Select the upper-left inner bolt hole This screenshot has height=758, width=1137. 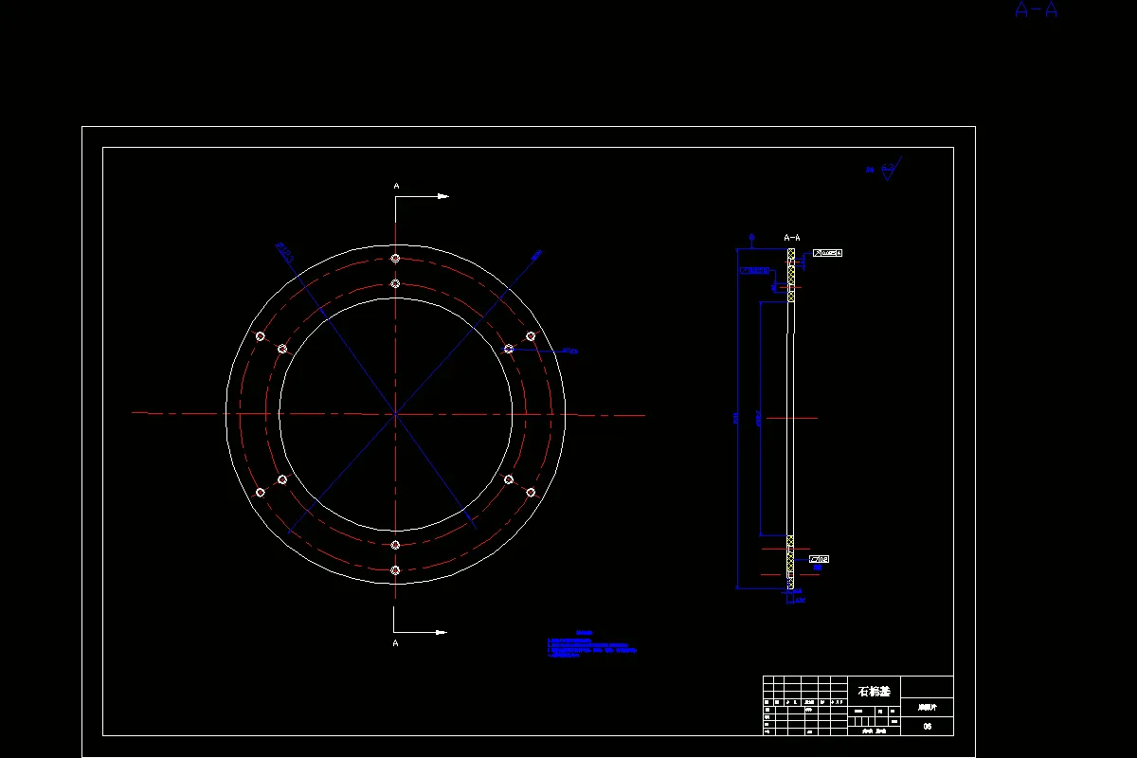coord(282,349)
